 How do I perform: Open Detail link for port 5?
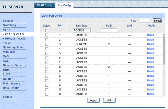click(x=150, y=53)
